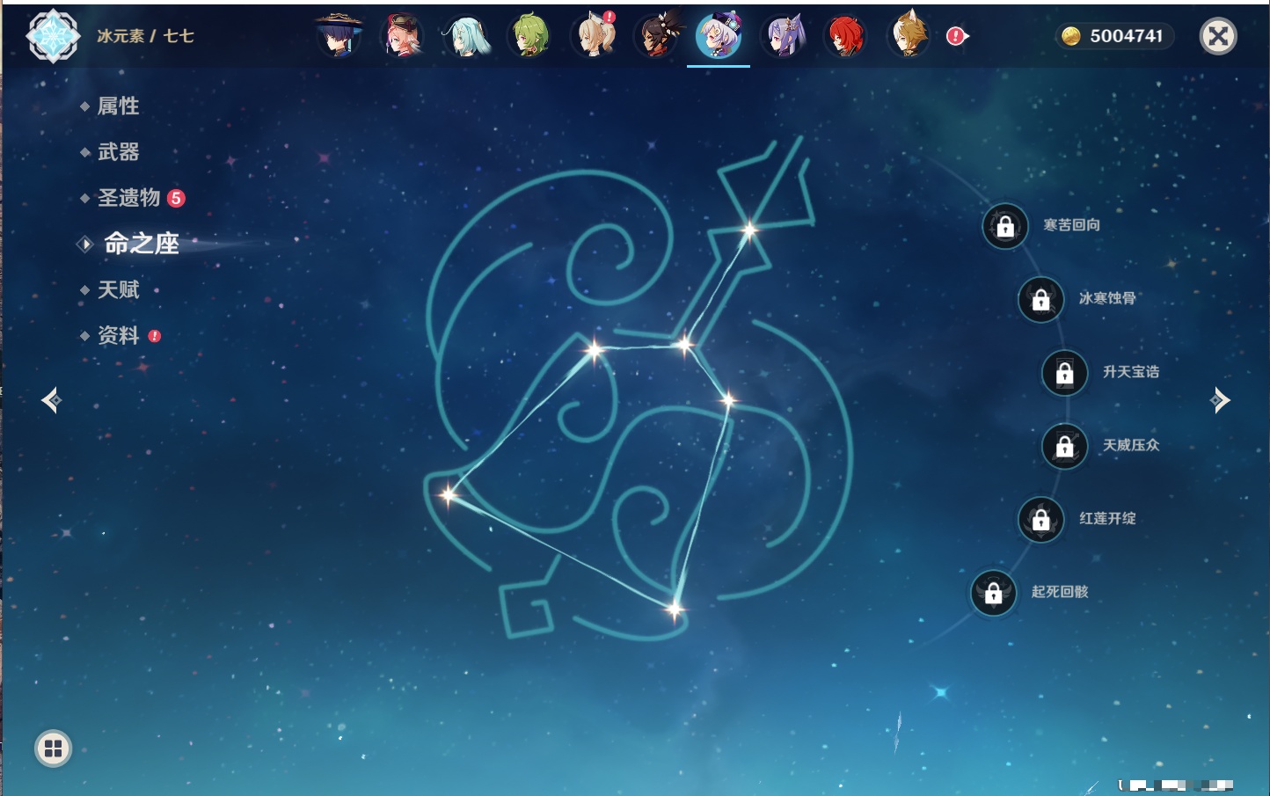The image size is (1270, 796).
Task: Click the lock icon for 天威压众
Action: pos(1064,446)
